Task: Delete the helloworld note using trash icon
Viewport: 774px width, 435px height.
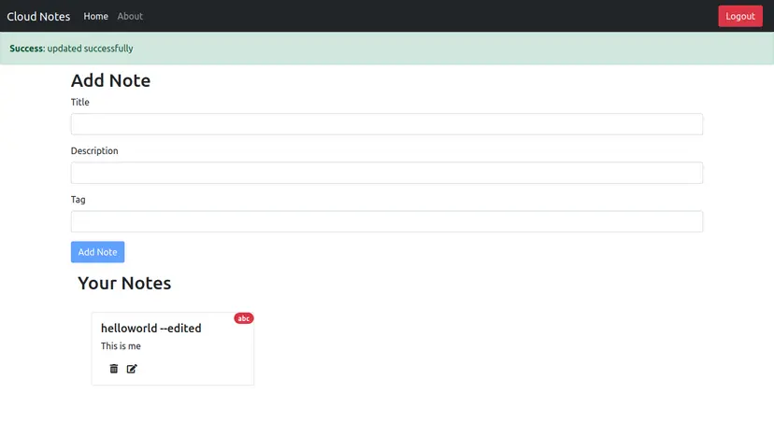Action: pyautogui.click(x=114, y=369)
